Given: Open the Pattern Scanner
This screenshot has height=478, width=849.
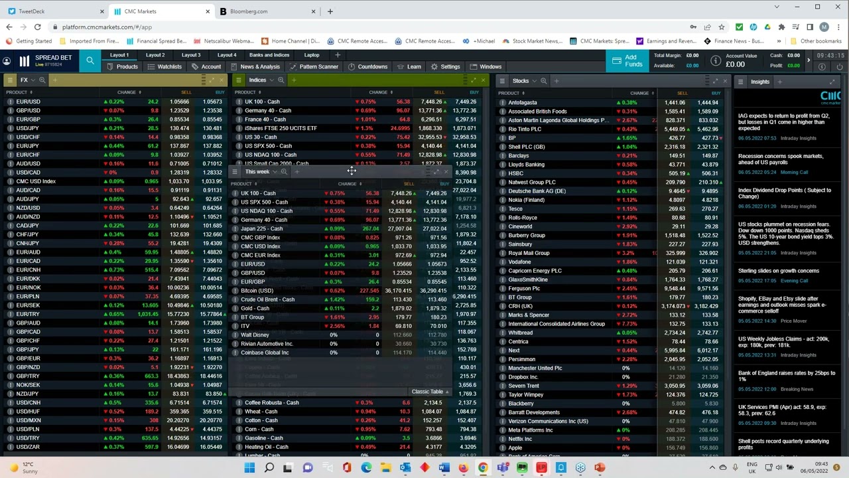Looking at the screenshot, I should (x=314, y=66).
